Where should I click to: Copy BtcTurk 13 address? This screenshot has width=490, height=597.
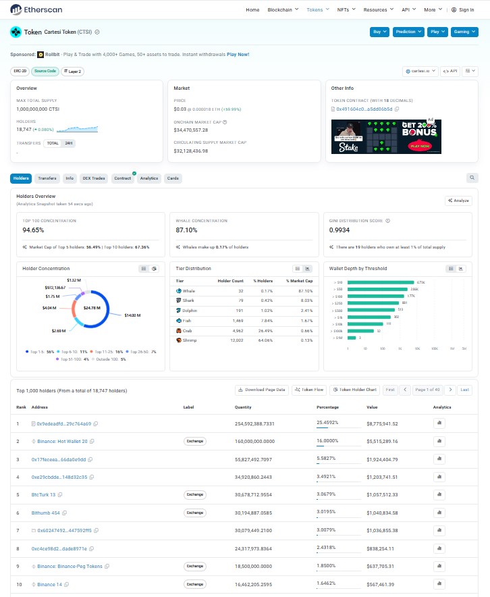pyautogui.click(x=59, y=494)
